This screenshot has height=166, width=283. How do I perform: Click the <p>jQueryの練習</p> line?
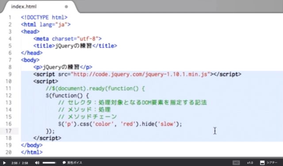click(63, 67)
